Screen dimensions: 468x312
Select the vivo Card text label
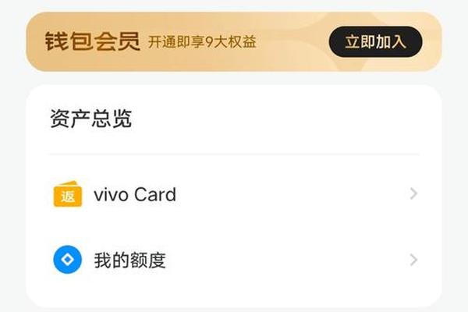coord(135,194)
